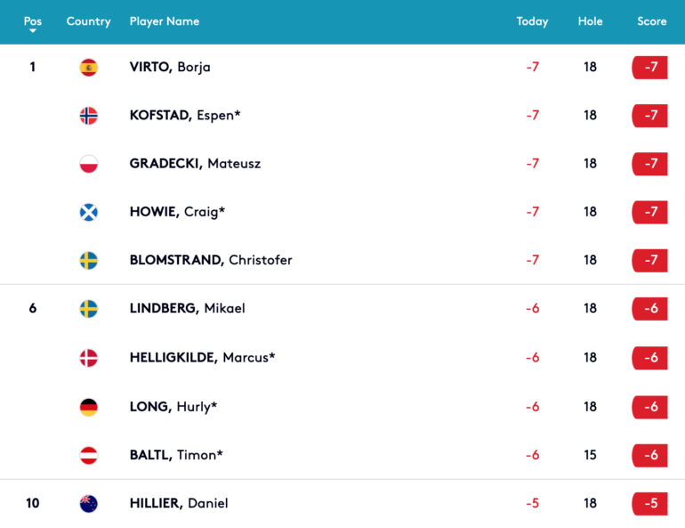
Task: Open VIRTO, Borja player profile
Action: click(x=170, y=68)
